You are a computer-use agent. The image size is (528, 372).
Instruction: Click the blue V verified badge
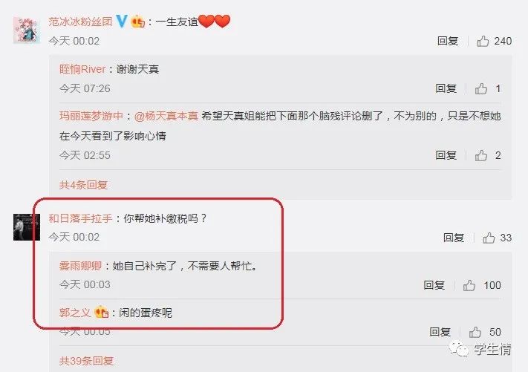[x=122, y=22]
